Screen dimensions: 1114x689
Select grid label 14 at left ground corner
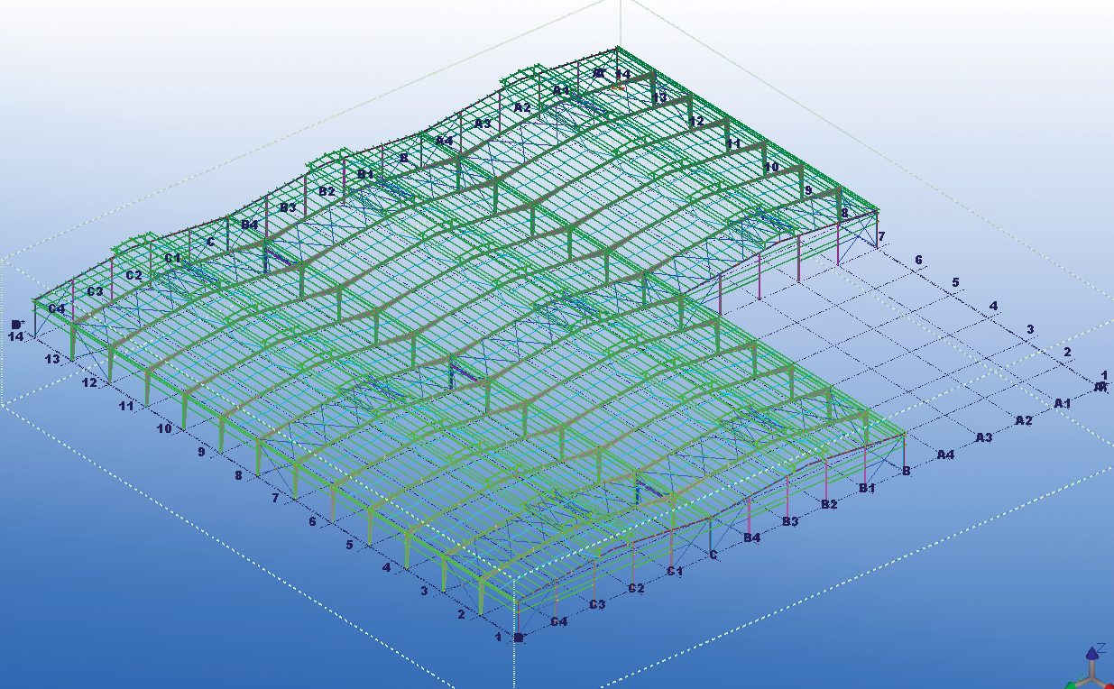coord(15,336)
